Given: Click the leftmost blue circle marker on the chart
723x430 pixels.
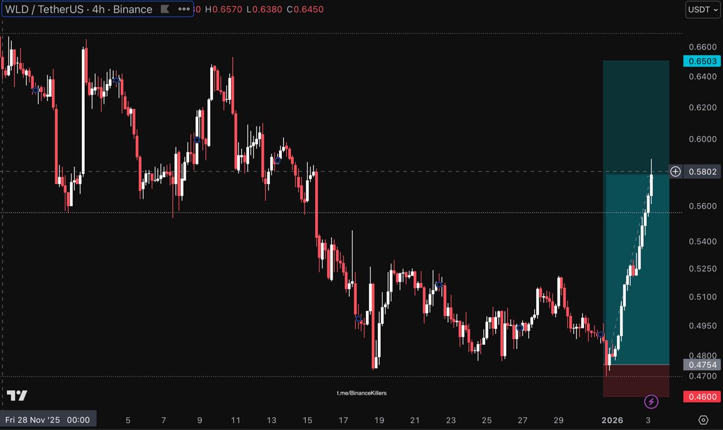Looking at the screenshot, I should click(36, 90).
